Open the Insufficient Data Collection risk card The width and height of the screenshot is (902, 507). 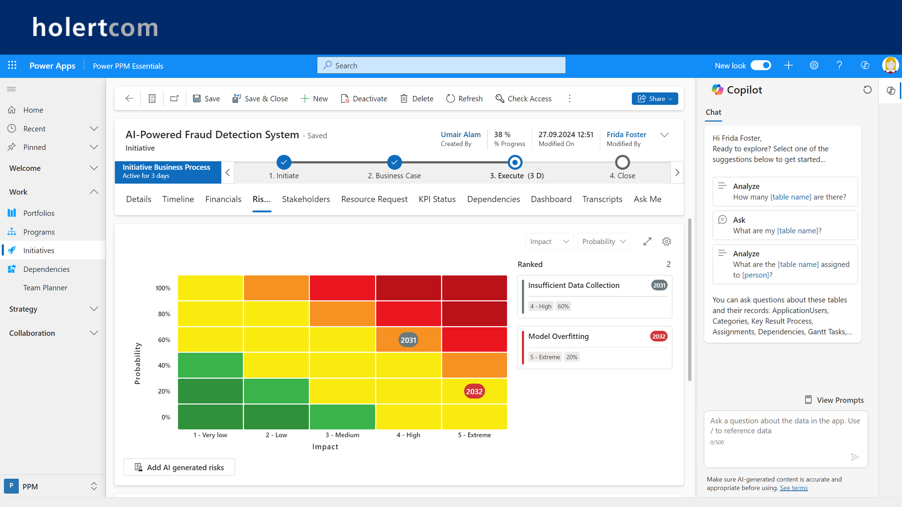595,297
